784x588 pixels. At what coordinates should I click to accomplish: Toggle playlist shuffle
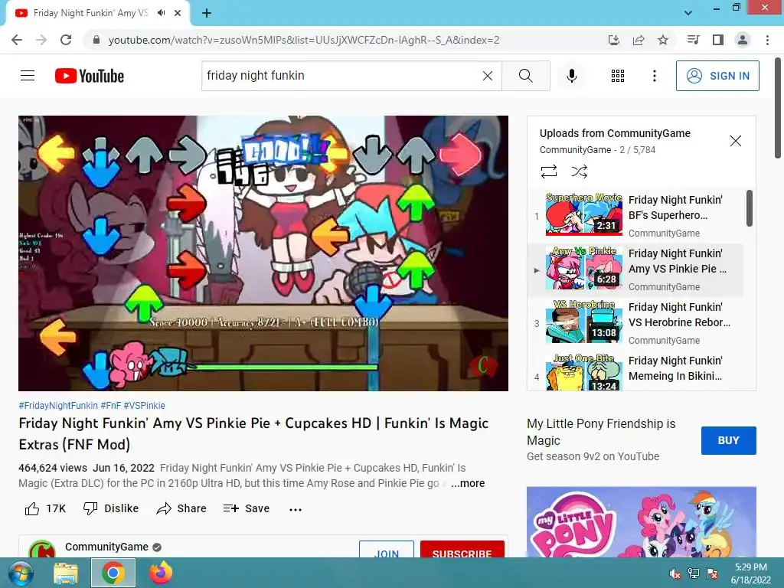(579, 171)
